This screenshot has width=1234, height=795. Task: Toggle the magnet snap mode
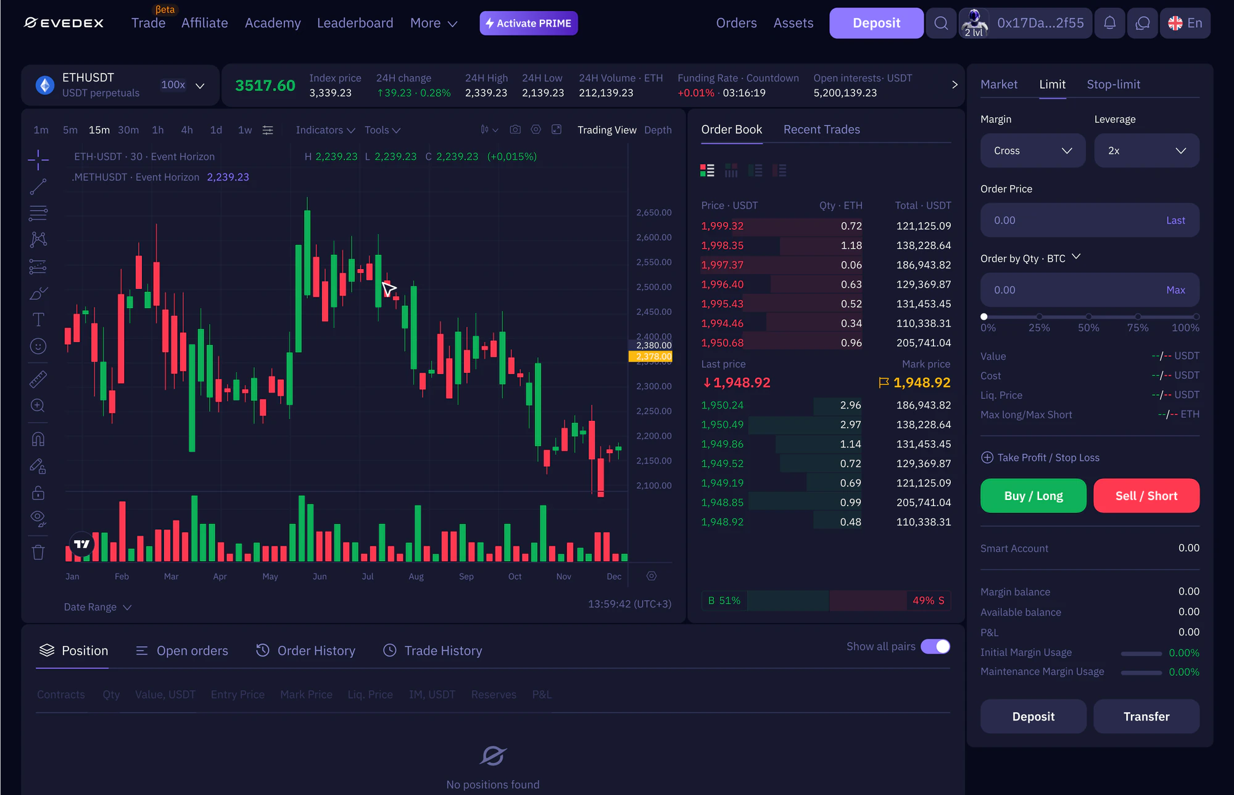pyautogui.click(x=38, y=439)
